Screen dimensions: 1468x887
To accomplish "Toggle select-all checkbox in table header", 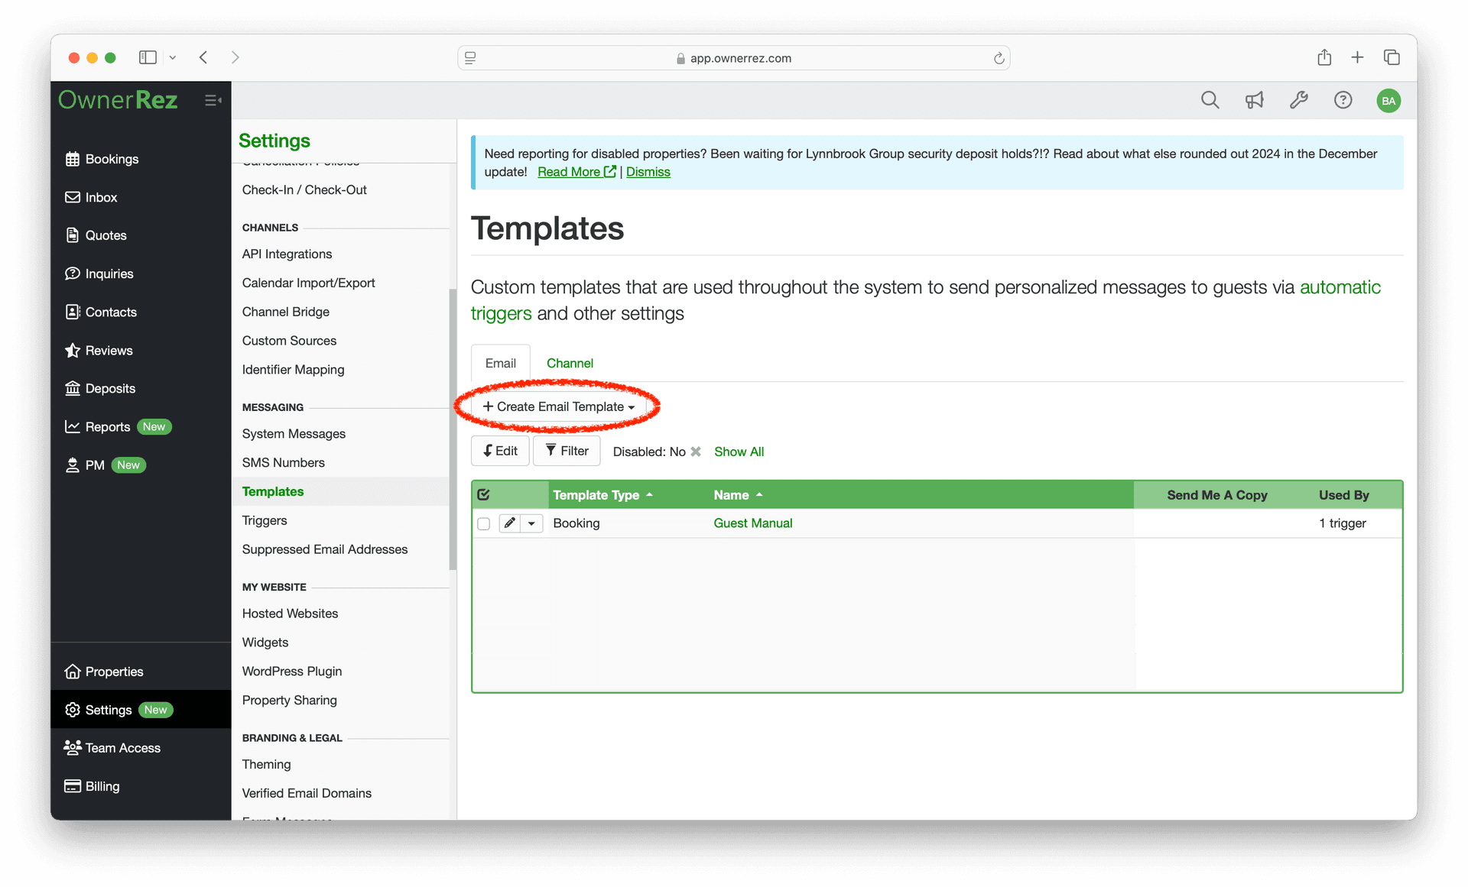I will click(x=483, y=495).
